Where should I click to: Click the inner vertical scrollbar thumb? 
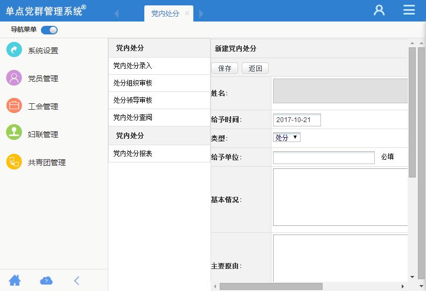coord(412,112)
